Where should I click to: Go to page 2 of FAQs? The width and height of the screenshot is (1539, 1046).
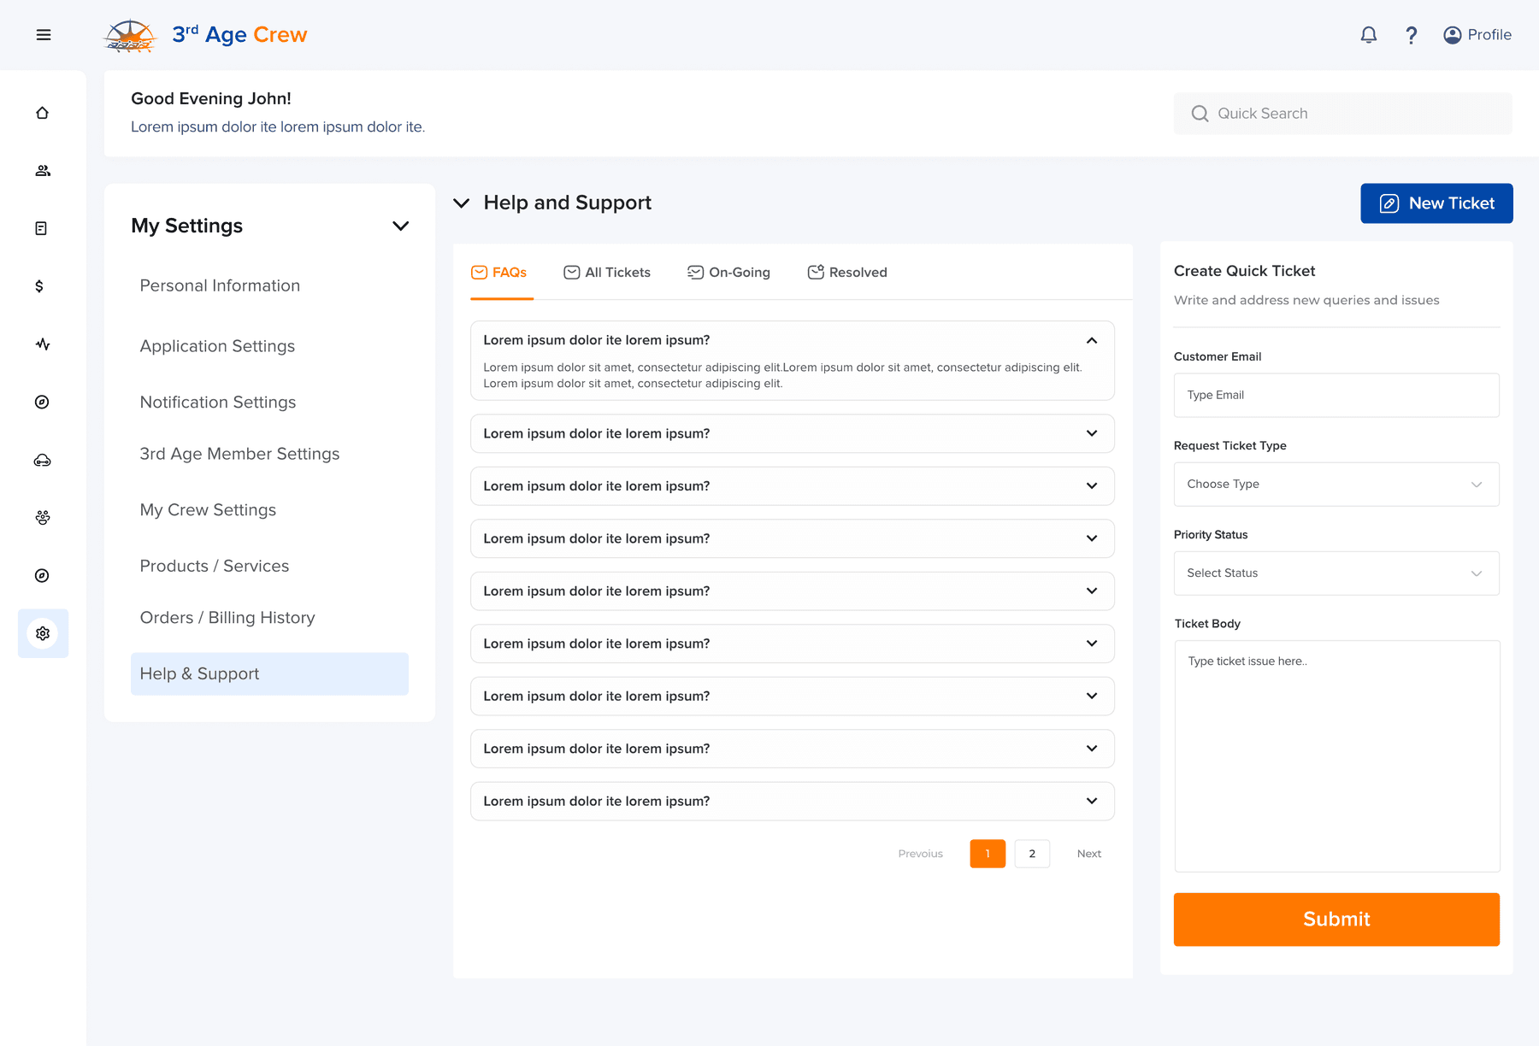pyautogui.click(x=1032, y=854)
